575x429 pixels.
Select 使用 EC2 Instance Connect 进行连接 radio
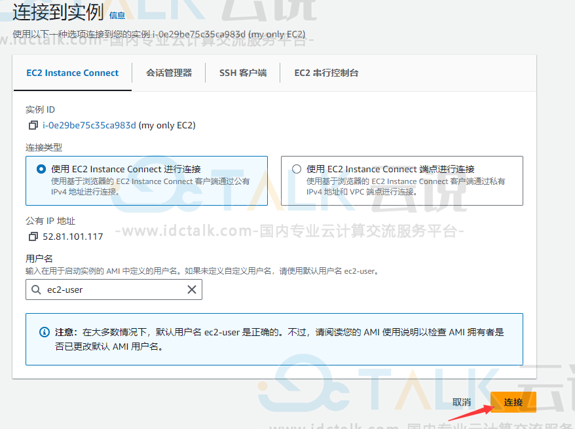(x=41, y=169)
